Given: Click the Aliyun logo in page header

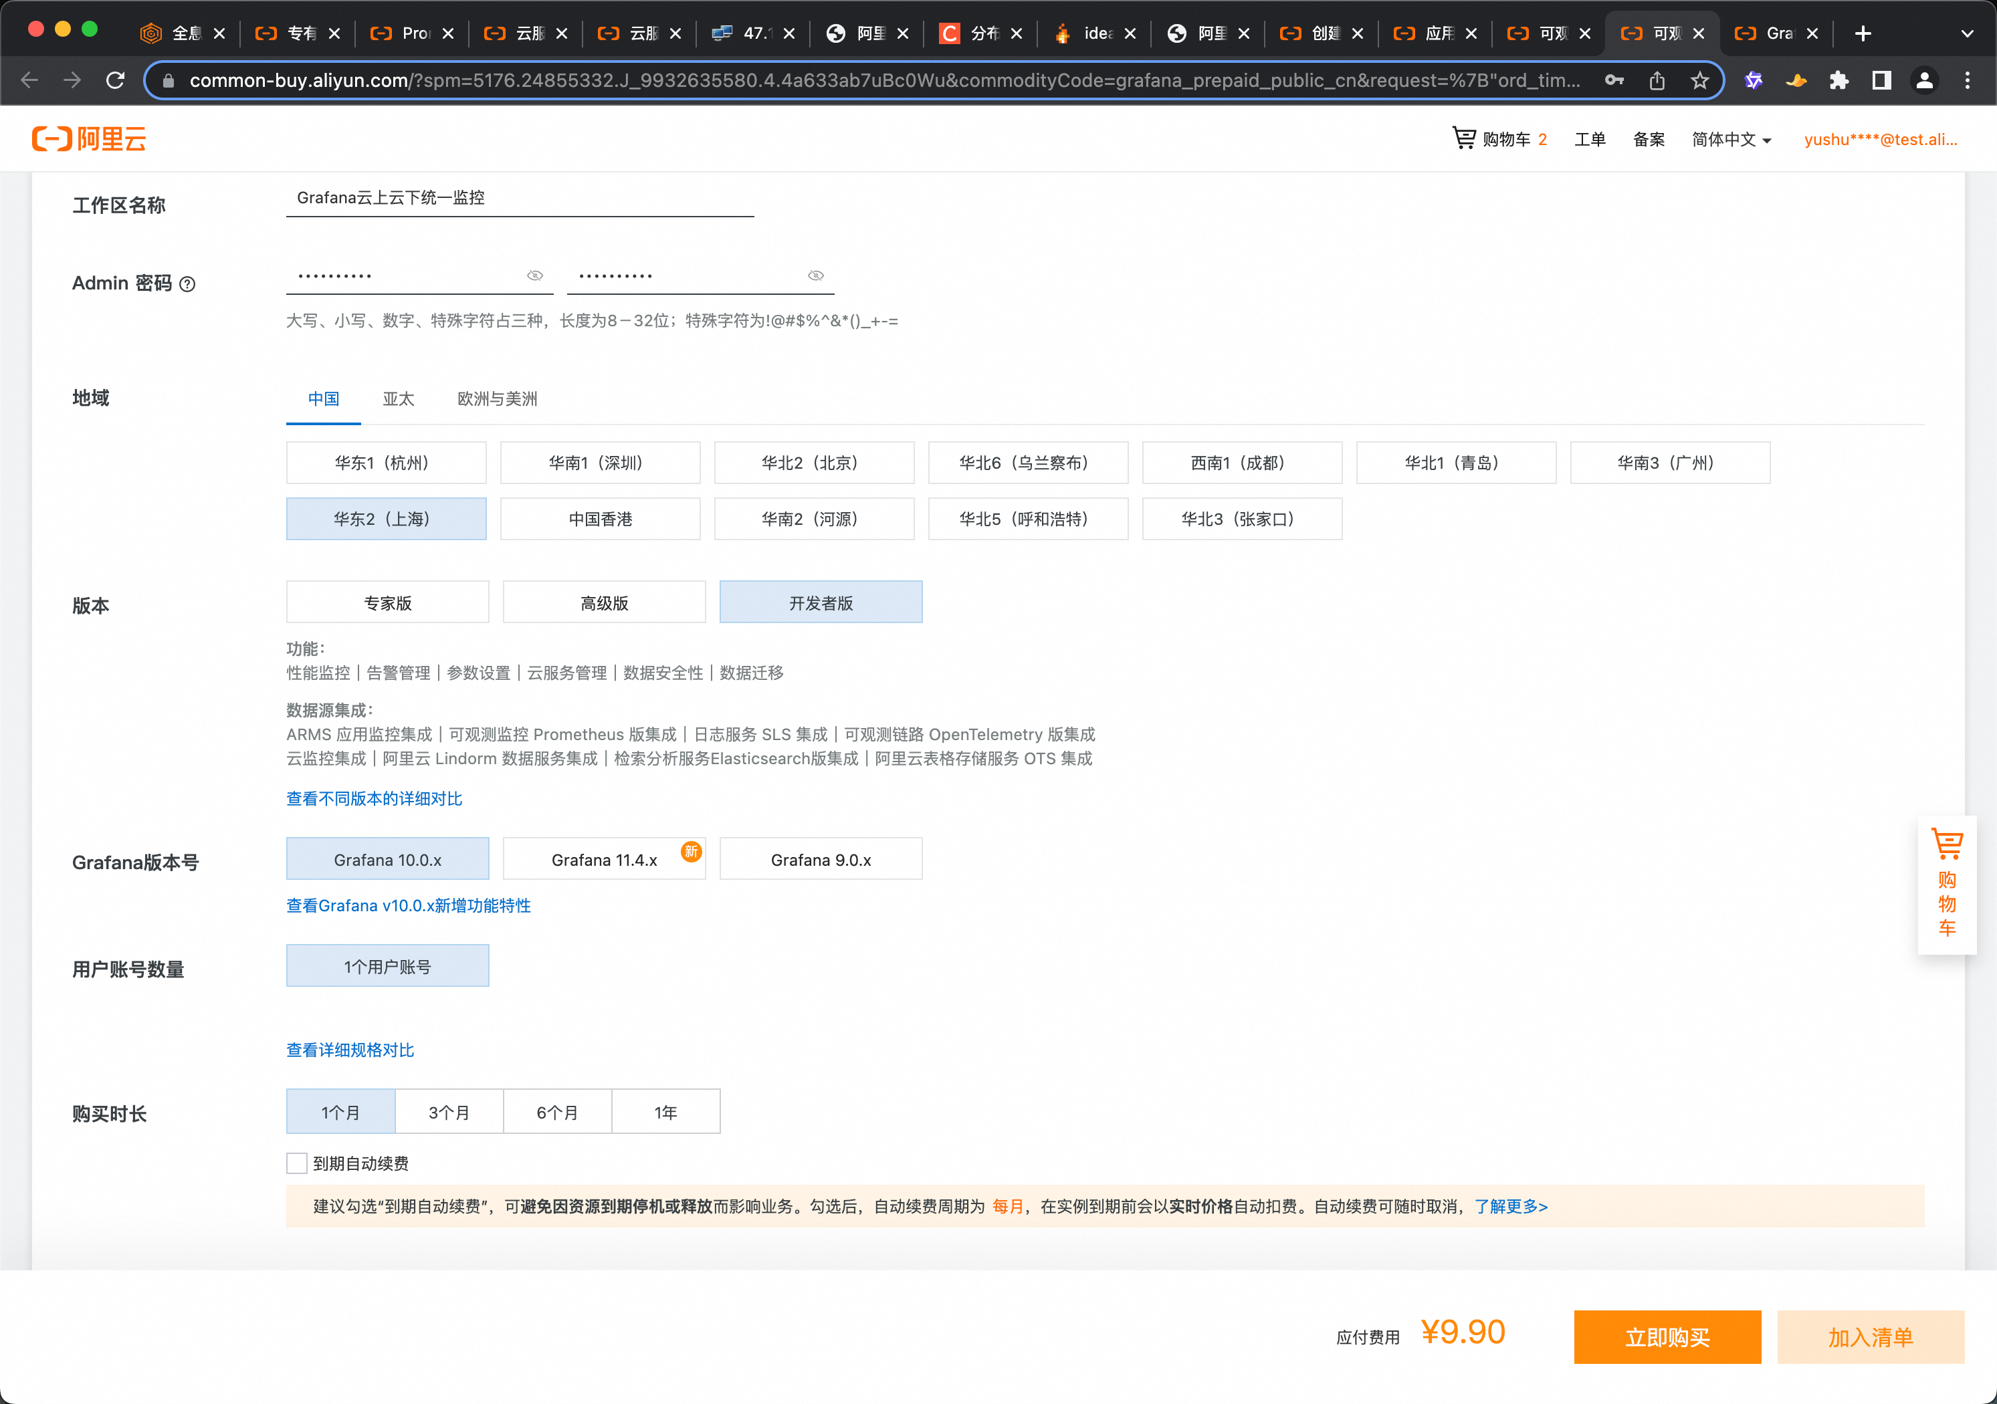Looking at the screenshot, I should [x=89, y=139].
